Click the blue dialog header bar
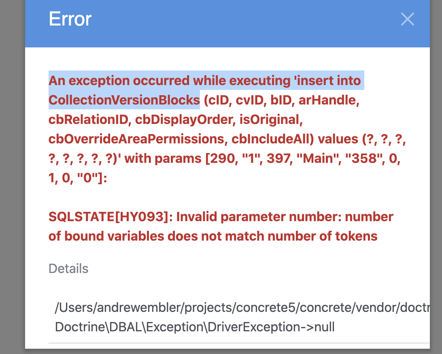Screen dimensions: 442x354 click(x=227, y=23)
